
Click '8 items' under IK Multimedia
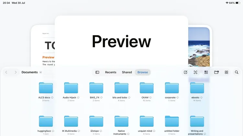[71, 134]
